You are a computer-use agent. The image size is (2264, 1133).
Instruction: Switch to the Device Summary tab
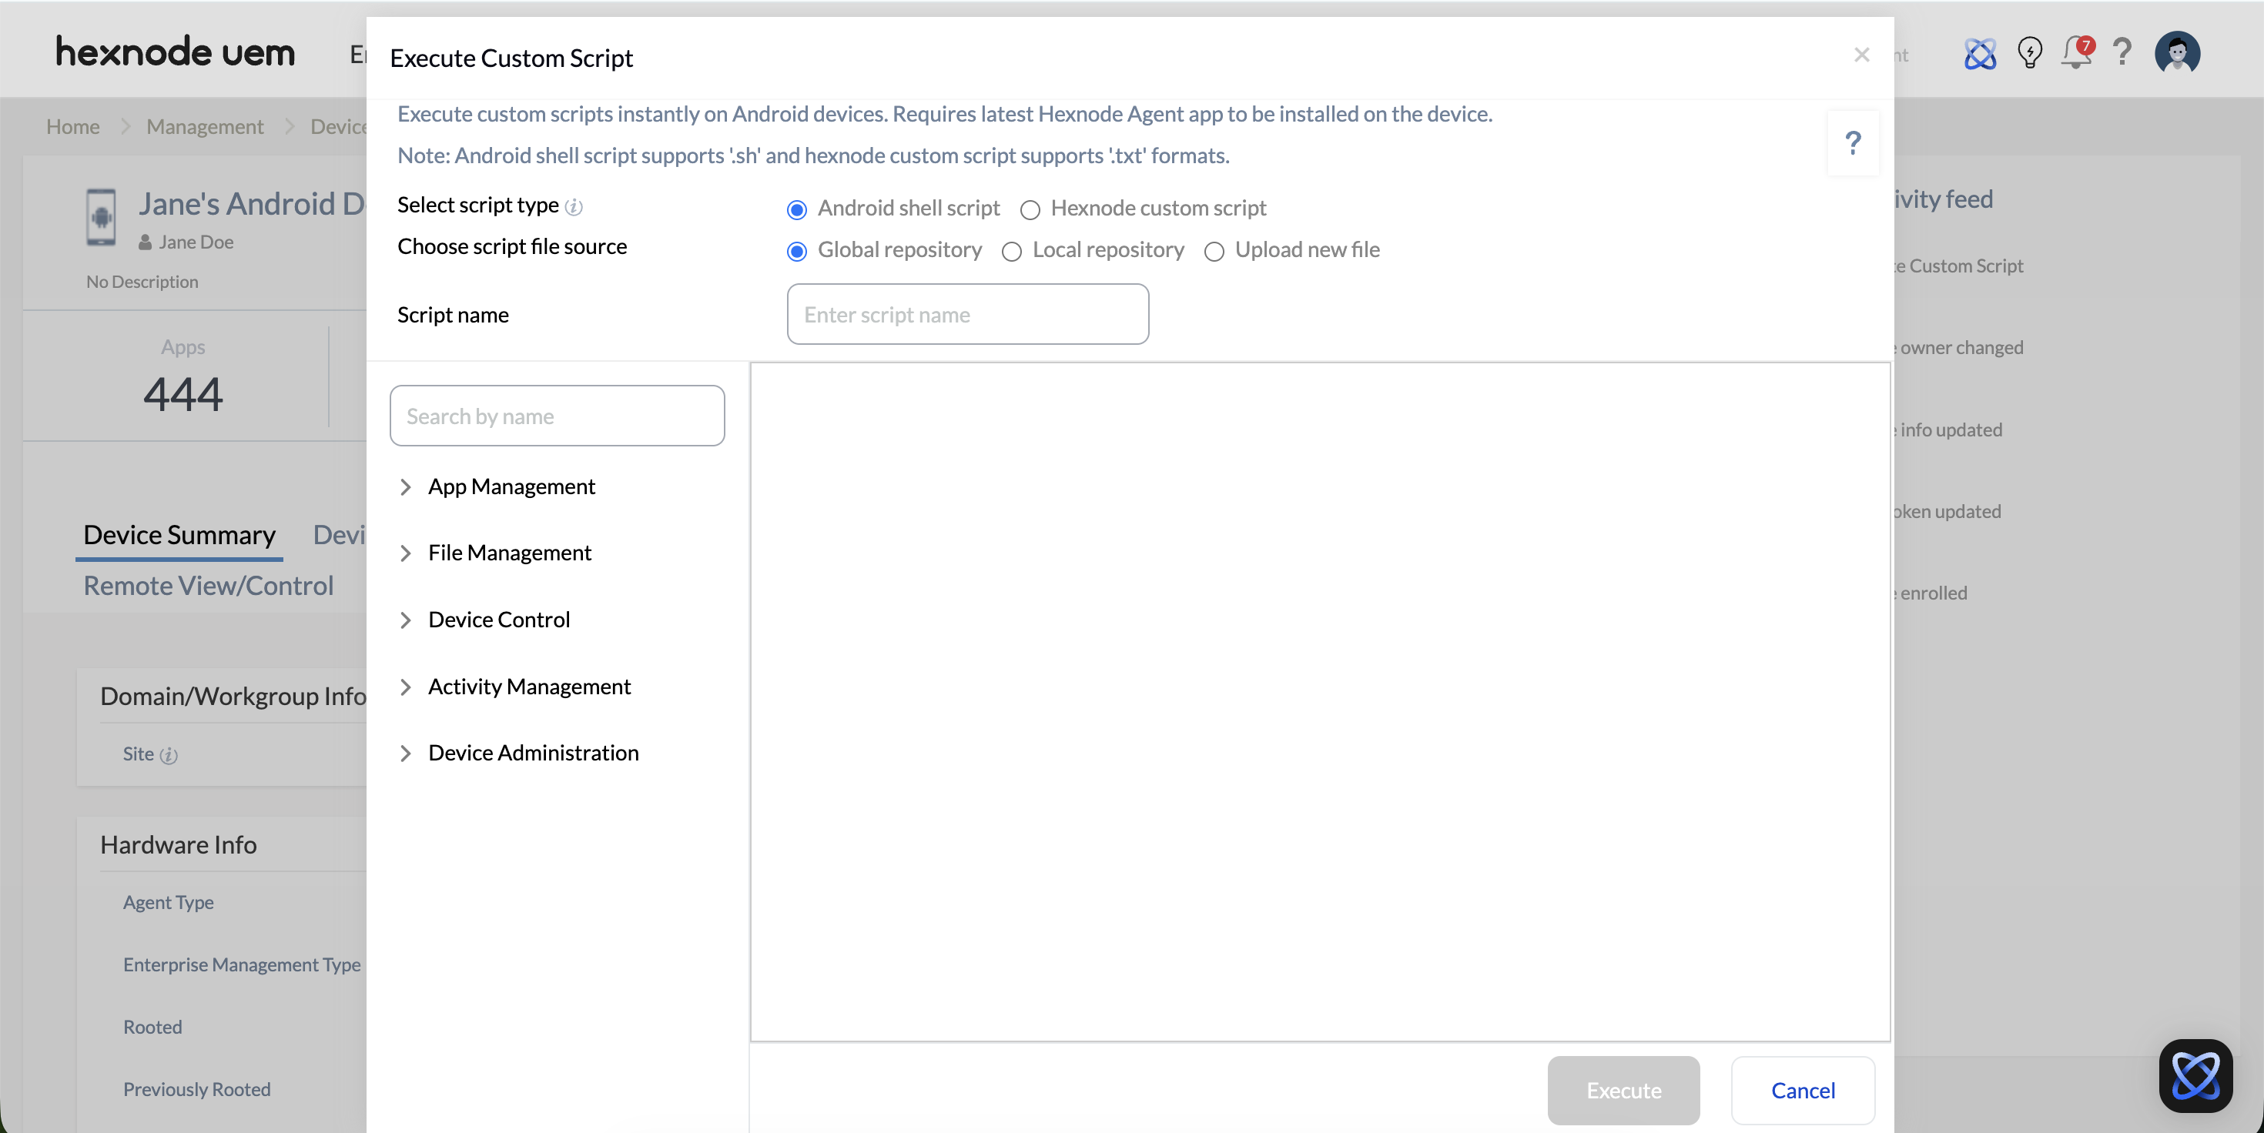[x=179, y=535]
